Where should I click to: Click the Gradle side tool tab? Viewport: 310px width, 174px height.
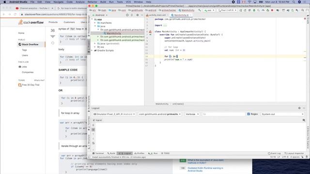tap(308, 20)
